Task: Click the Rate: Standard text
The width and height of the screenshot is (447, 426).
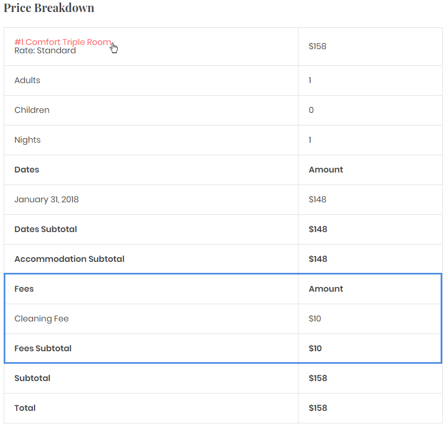Action: [x=45, y=51]
